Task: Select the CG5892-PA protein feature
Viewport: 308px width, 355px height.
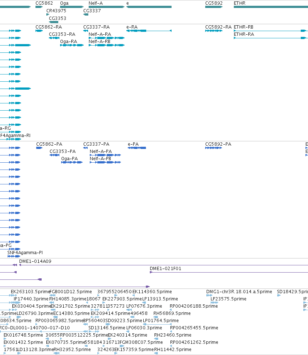Action: coord(214,148)
